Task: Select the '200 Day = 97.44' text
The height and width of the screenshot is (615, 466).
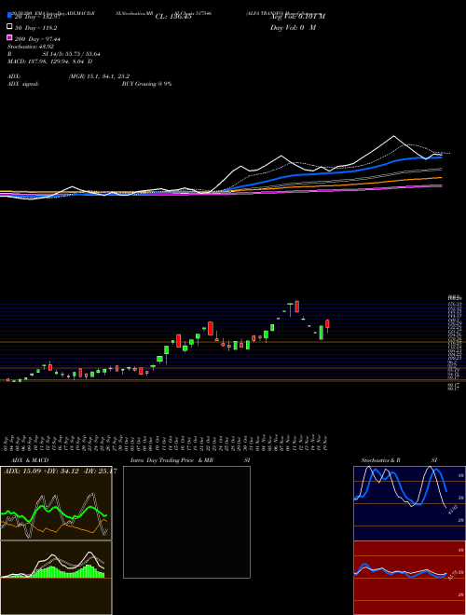Action: tap(37, 39)
